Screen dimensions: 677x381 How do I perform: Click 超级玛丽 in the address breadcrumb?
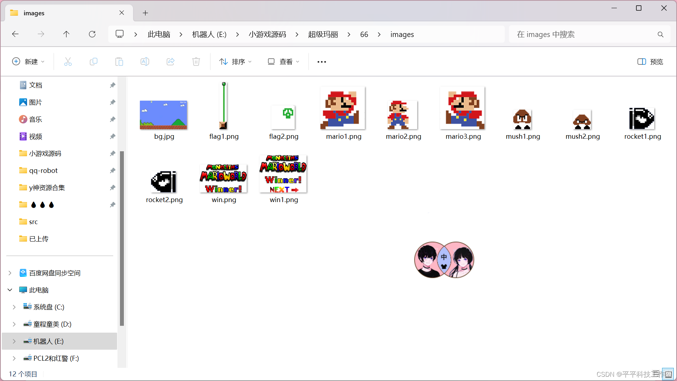coord(323,35)
